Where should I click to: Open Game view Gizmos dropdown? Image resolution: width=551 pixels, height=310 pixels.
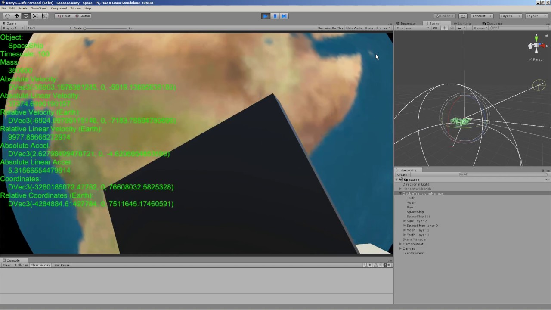[x=383, y=28]
